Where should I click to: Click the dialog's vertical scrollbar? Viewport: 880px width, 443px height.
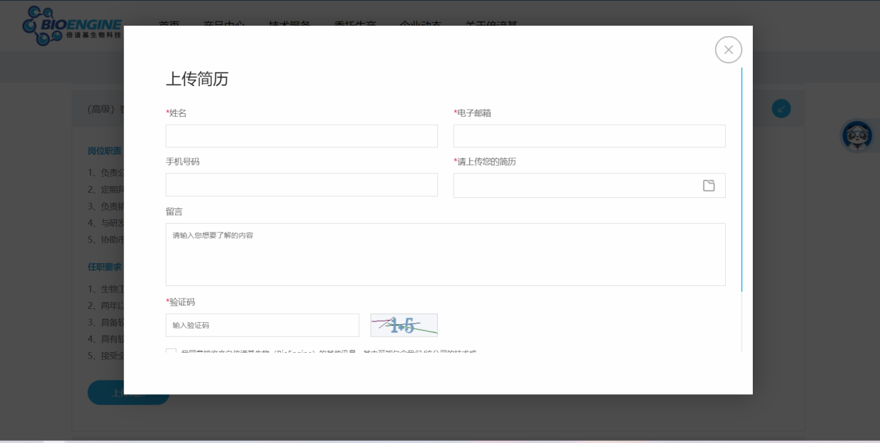742,179
